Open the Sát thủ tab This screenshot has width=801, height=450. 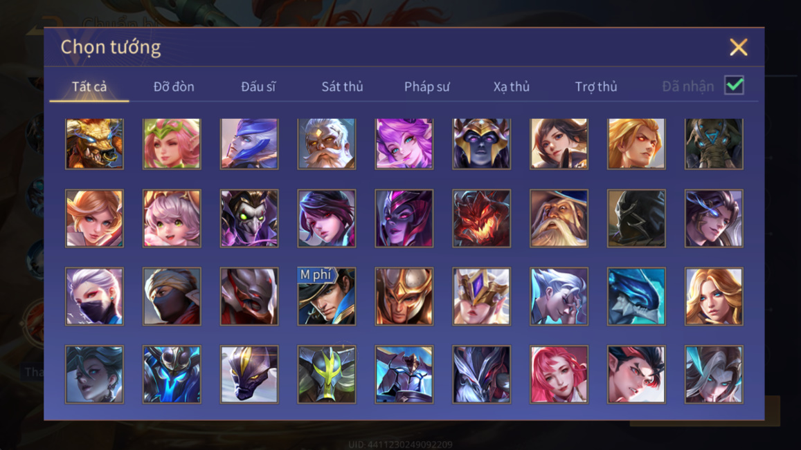(x=342, y=86)
